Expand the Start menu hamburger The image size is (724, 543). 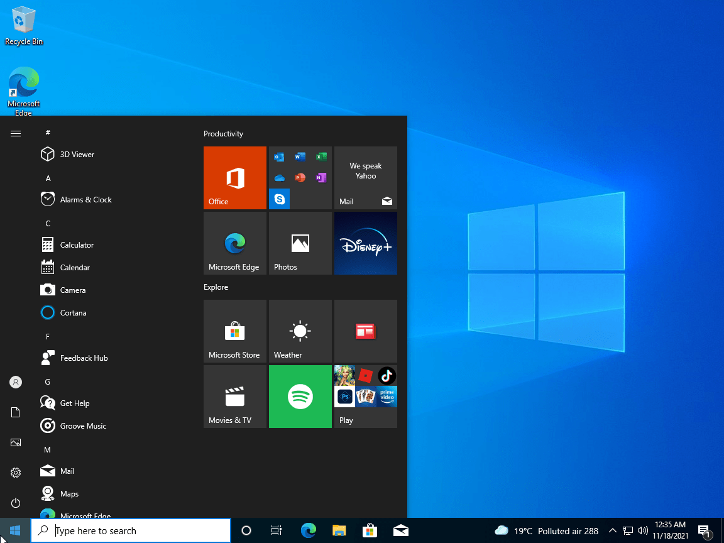pyautogui.click(x=15, y=133)
